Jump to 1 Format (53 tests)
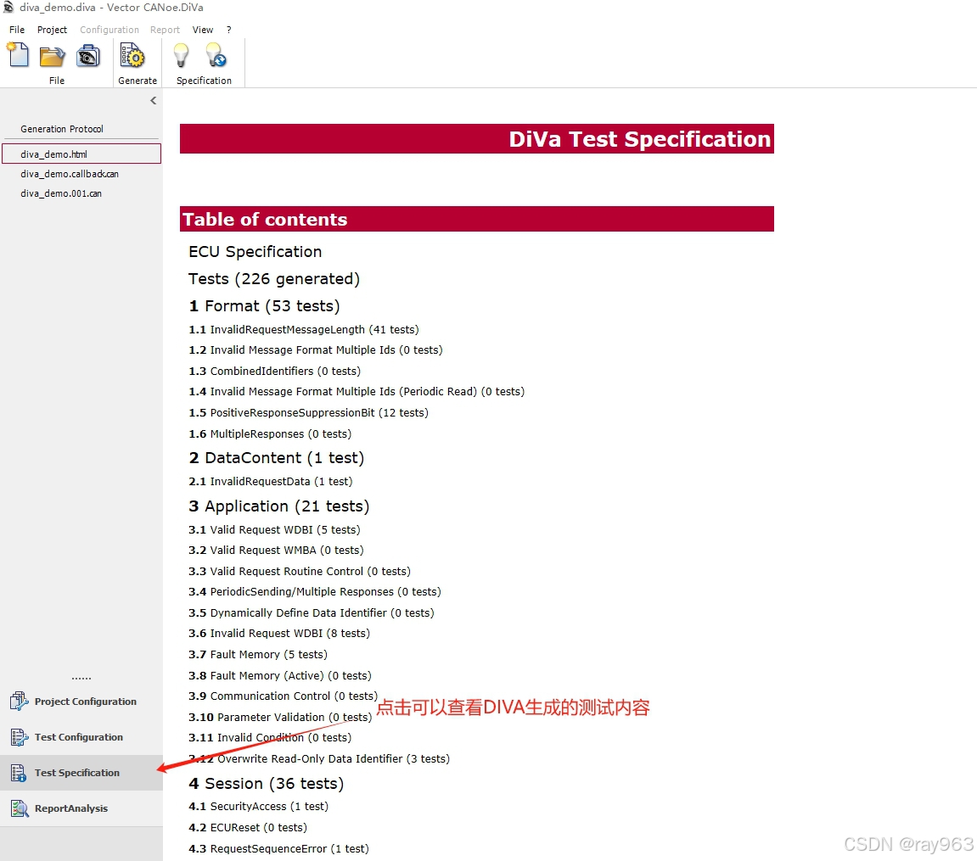This screenshot has height=861, width=977. 264,305
